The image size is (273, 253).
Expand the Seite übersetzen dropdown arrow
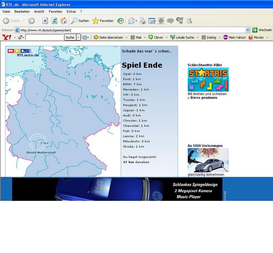pyautogui.click(x=127, y=37)
